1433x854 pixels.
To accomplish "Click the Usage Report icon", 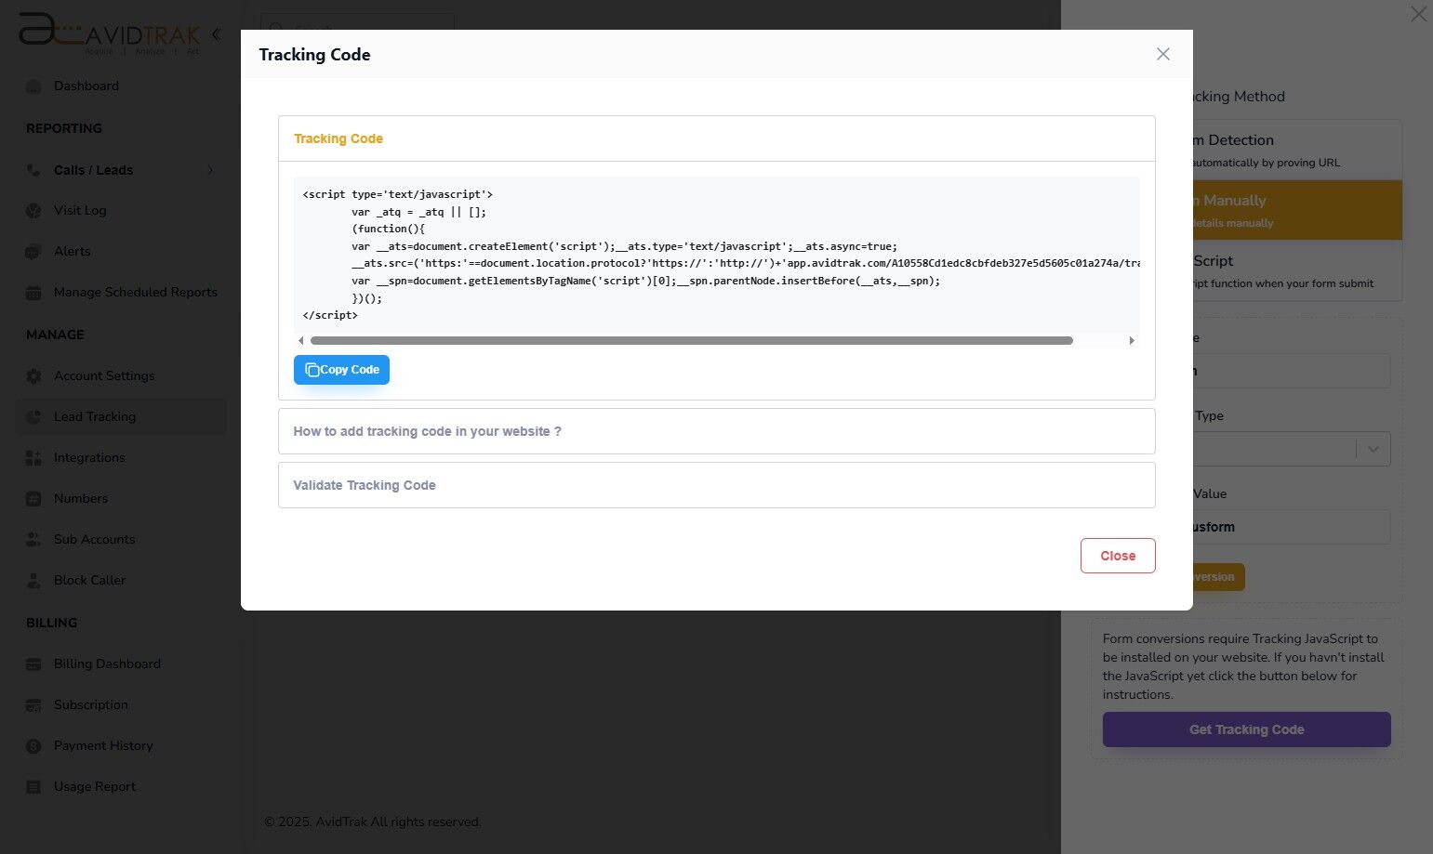I will (33, 787).
